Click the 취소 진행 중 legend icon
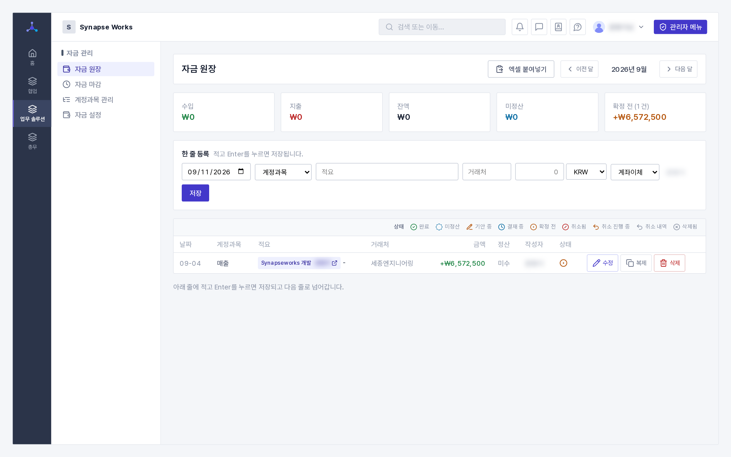731x457 pixels. pos(596,227)
